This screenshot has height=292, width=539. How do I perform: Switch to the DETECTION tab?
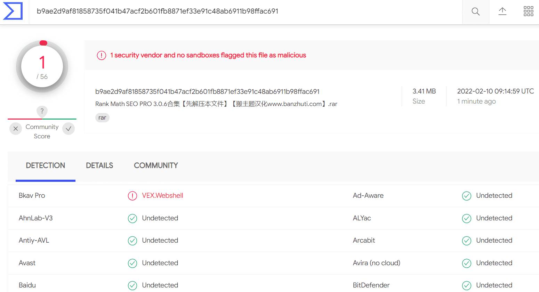click(46, 166)
